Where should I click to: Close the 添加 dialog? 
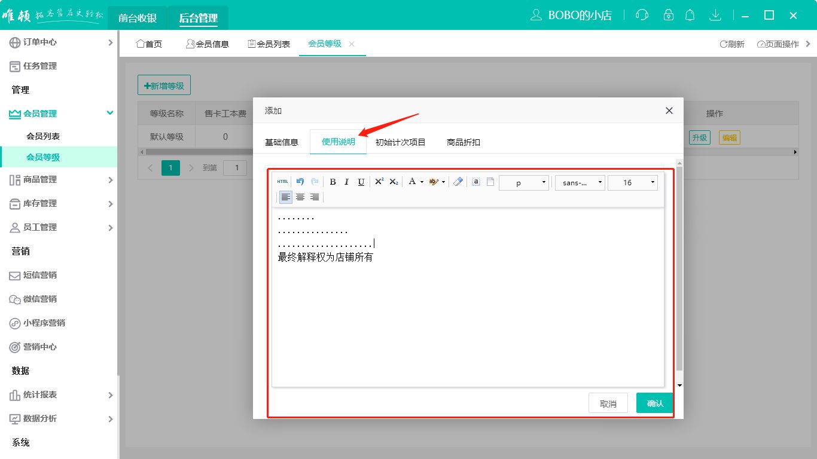point(669,111)
